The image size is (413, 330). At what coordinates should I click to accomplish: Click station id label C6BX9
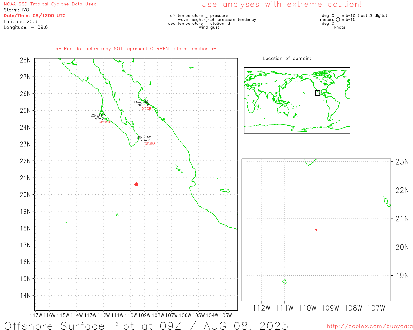click(104, 122)
